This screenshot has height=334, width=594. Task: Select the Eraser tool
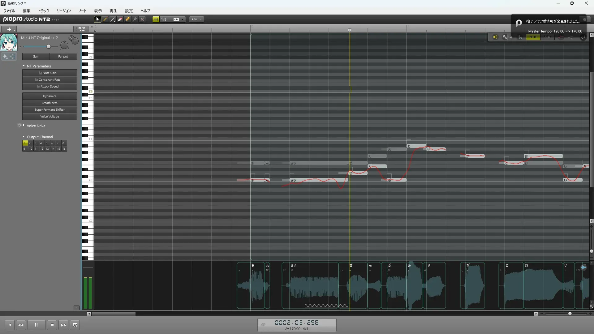coord(120,19)
